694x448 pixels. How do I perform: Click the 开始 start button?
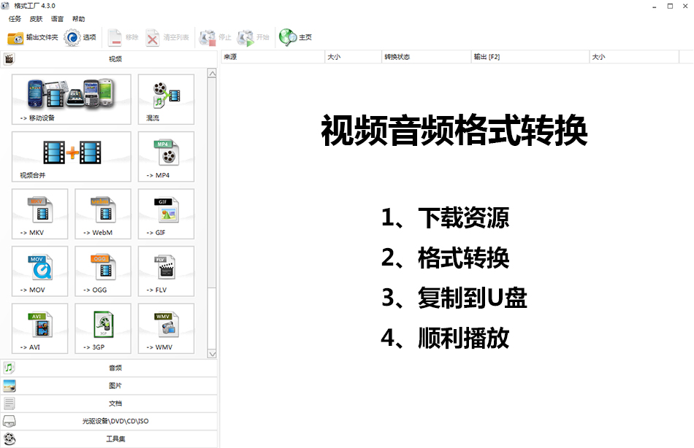253,38
